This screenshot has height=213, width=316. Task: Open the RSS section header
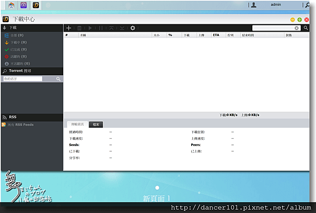[x=32, y=117]
